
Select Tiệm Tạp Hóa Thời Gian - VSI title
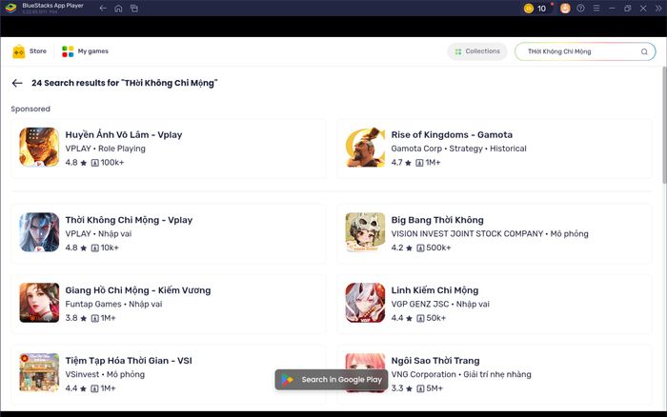point(129,361)
